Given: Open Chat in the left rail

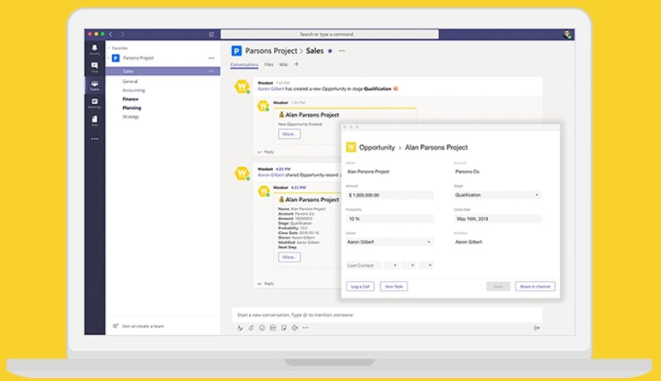Looking at the screenshot, I should 95,67.
